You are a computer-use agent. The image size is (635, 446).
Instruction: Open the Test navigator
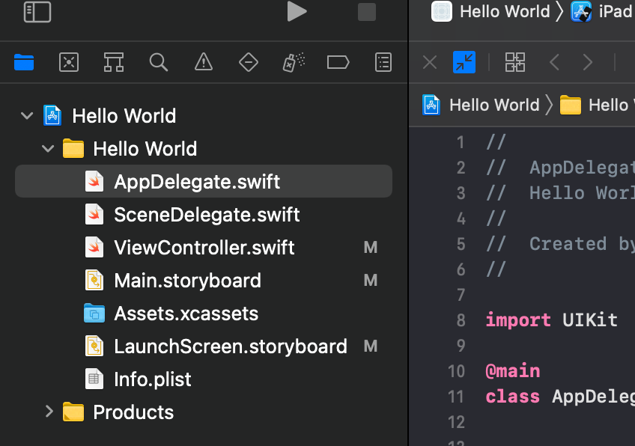pos(248,62)
